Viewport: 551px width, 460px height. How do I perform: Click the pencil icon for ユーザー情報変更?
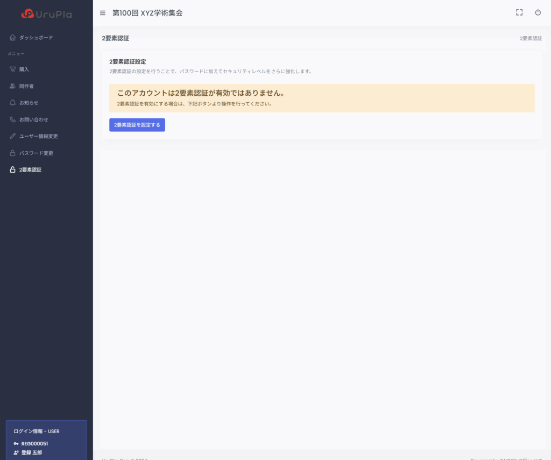13,136
